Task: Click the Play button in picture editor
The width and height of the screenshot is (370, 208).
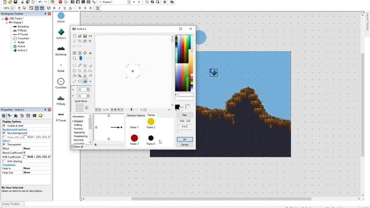Action: coord(184,115)
